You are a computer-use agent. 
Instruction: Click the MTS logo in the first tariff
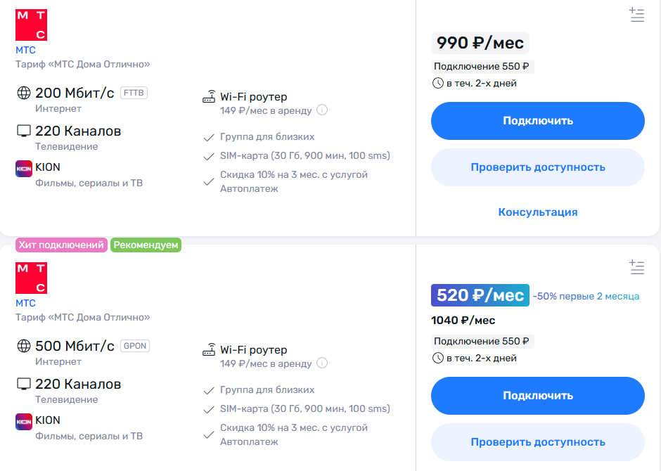pyautogui.click(x=31, y=25)
